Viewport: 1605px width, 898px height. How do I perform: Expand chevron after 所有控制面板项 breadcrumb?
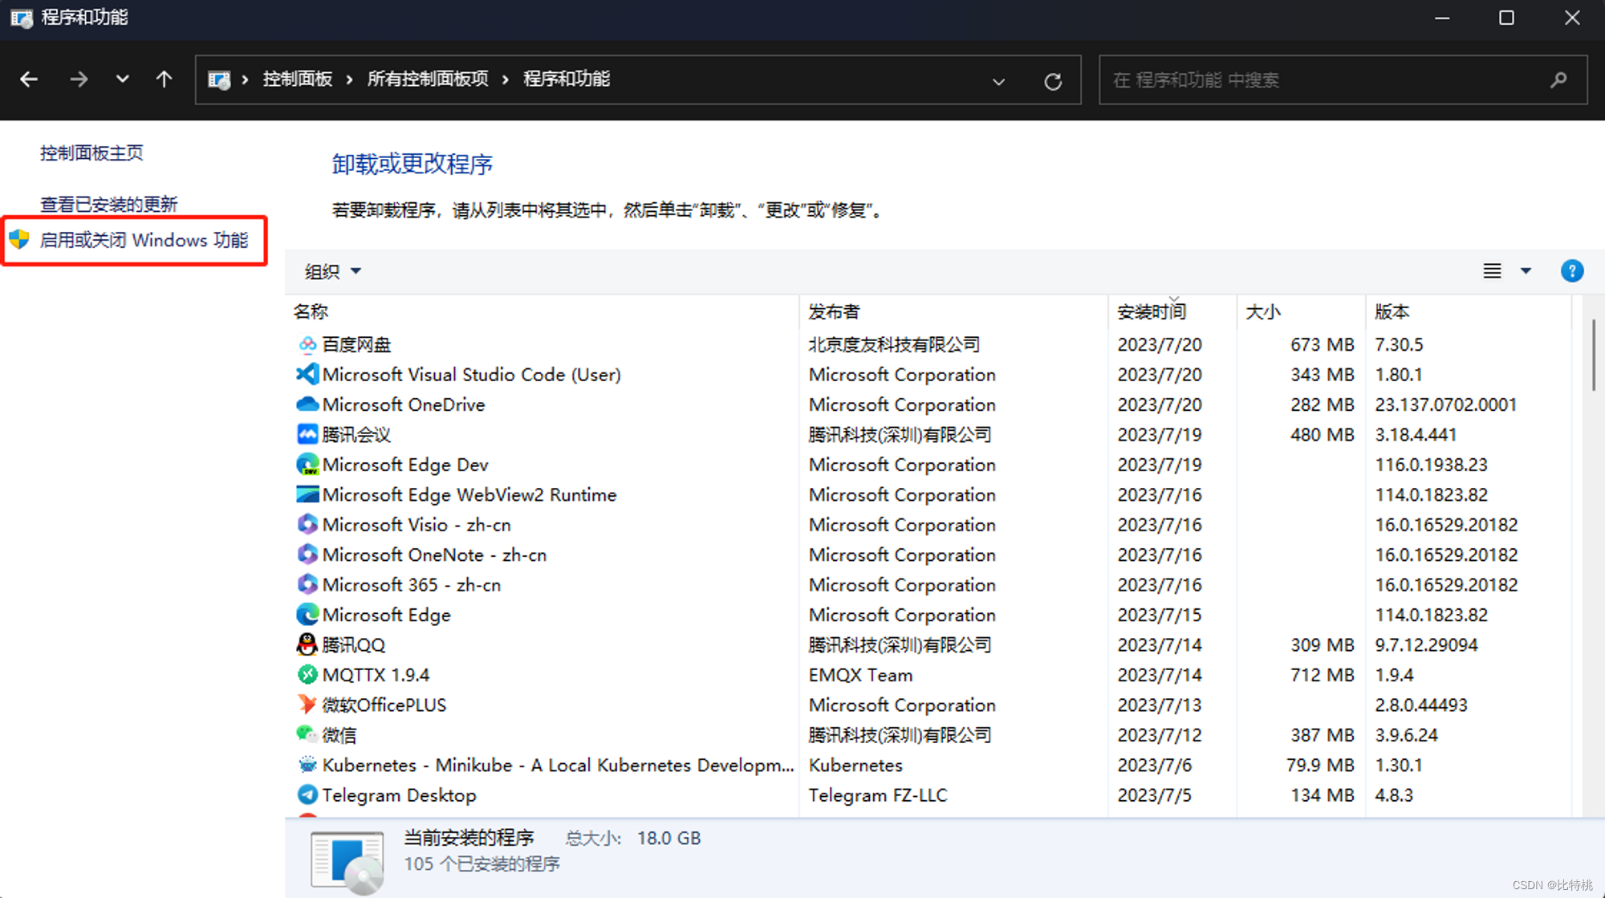(506, 79)
